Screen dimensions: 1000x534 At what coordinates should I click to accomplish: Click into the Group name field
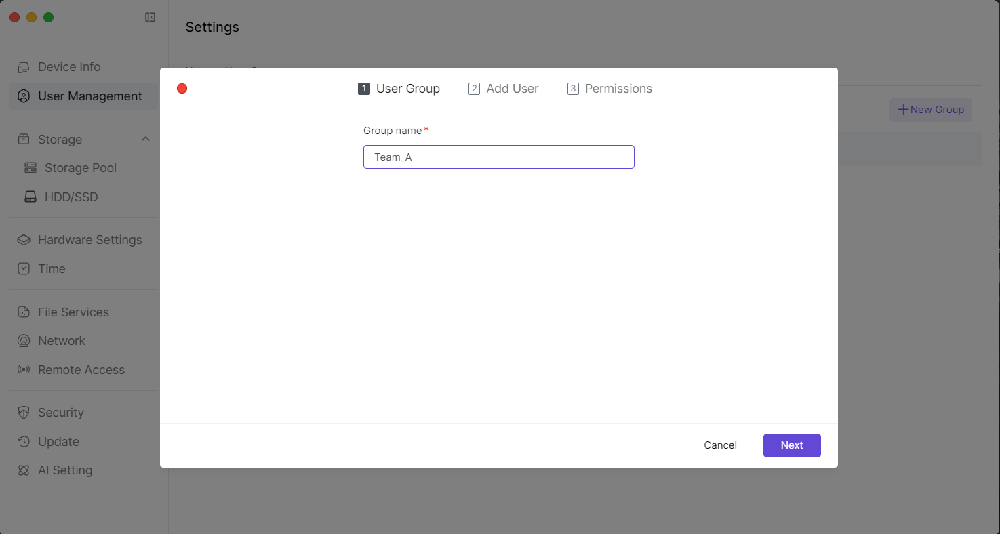498,157
